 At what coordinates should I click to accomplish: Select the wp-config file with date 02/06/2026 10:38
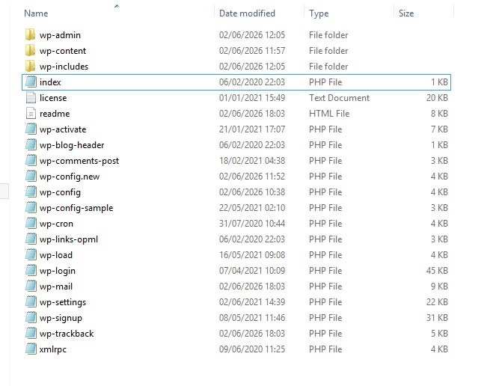click(x=60, y=192)
